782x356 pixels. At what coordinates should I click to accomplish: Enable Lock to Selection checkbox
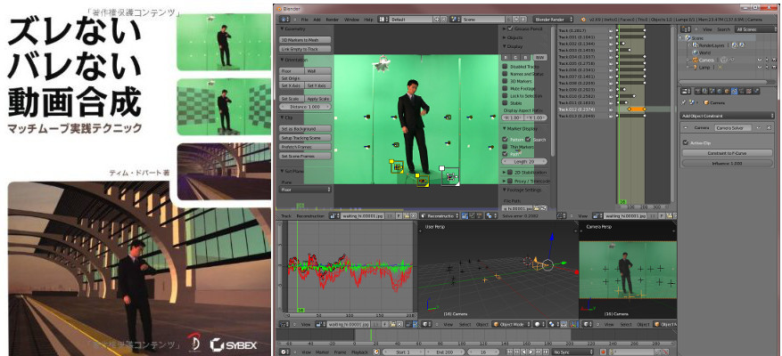(x=506, y=95)
